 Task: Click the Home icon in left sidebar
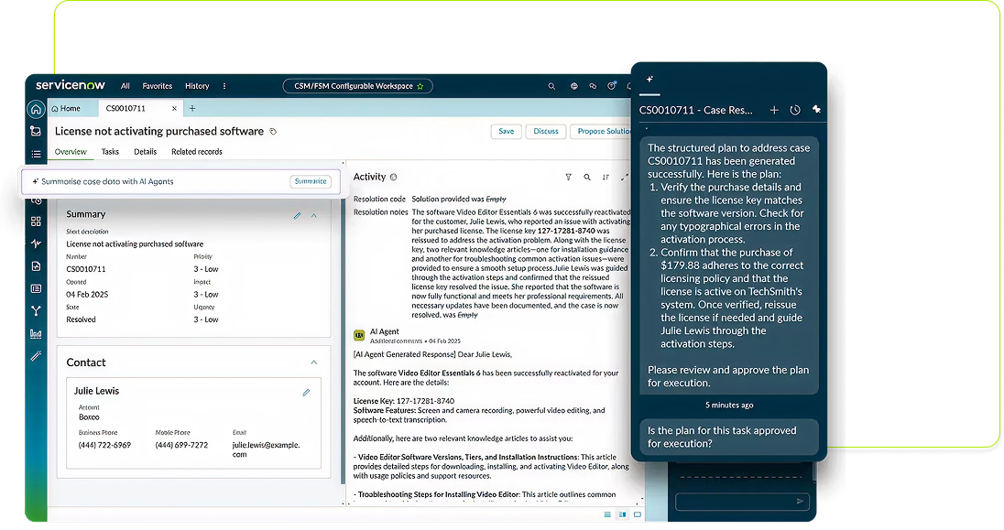pos(36,109)
